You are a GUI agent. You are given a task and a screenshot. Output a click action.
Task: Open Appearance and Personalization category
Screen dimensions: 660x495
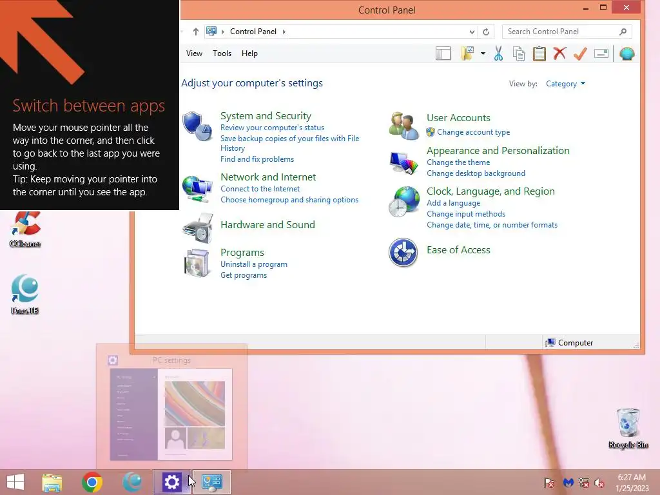click(498, 151)
